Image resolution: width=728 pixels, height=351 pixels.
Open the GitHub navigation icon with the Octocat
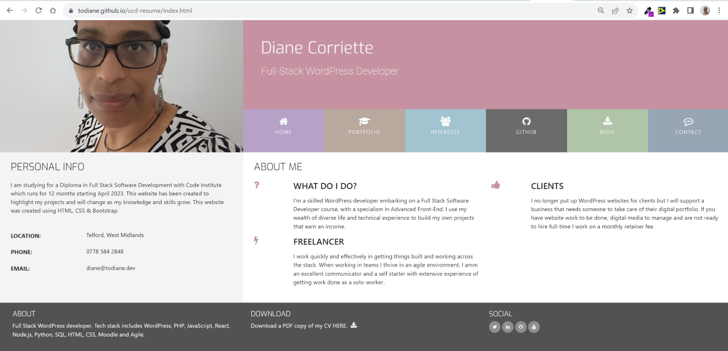click(526, 121)
